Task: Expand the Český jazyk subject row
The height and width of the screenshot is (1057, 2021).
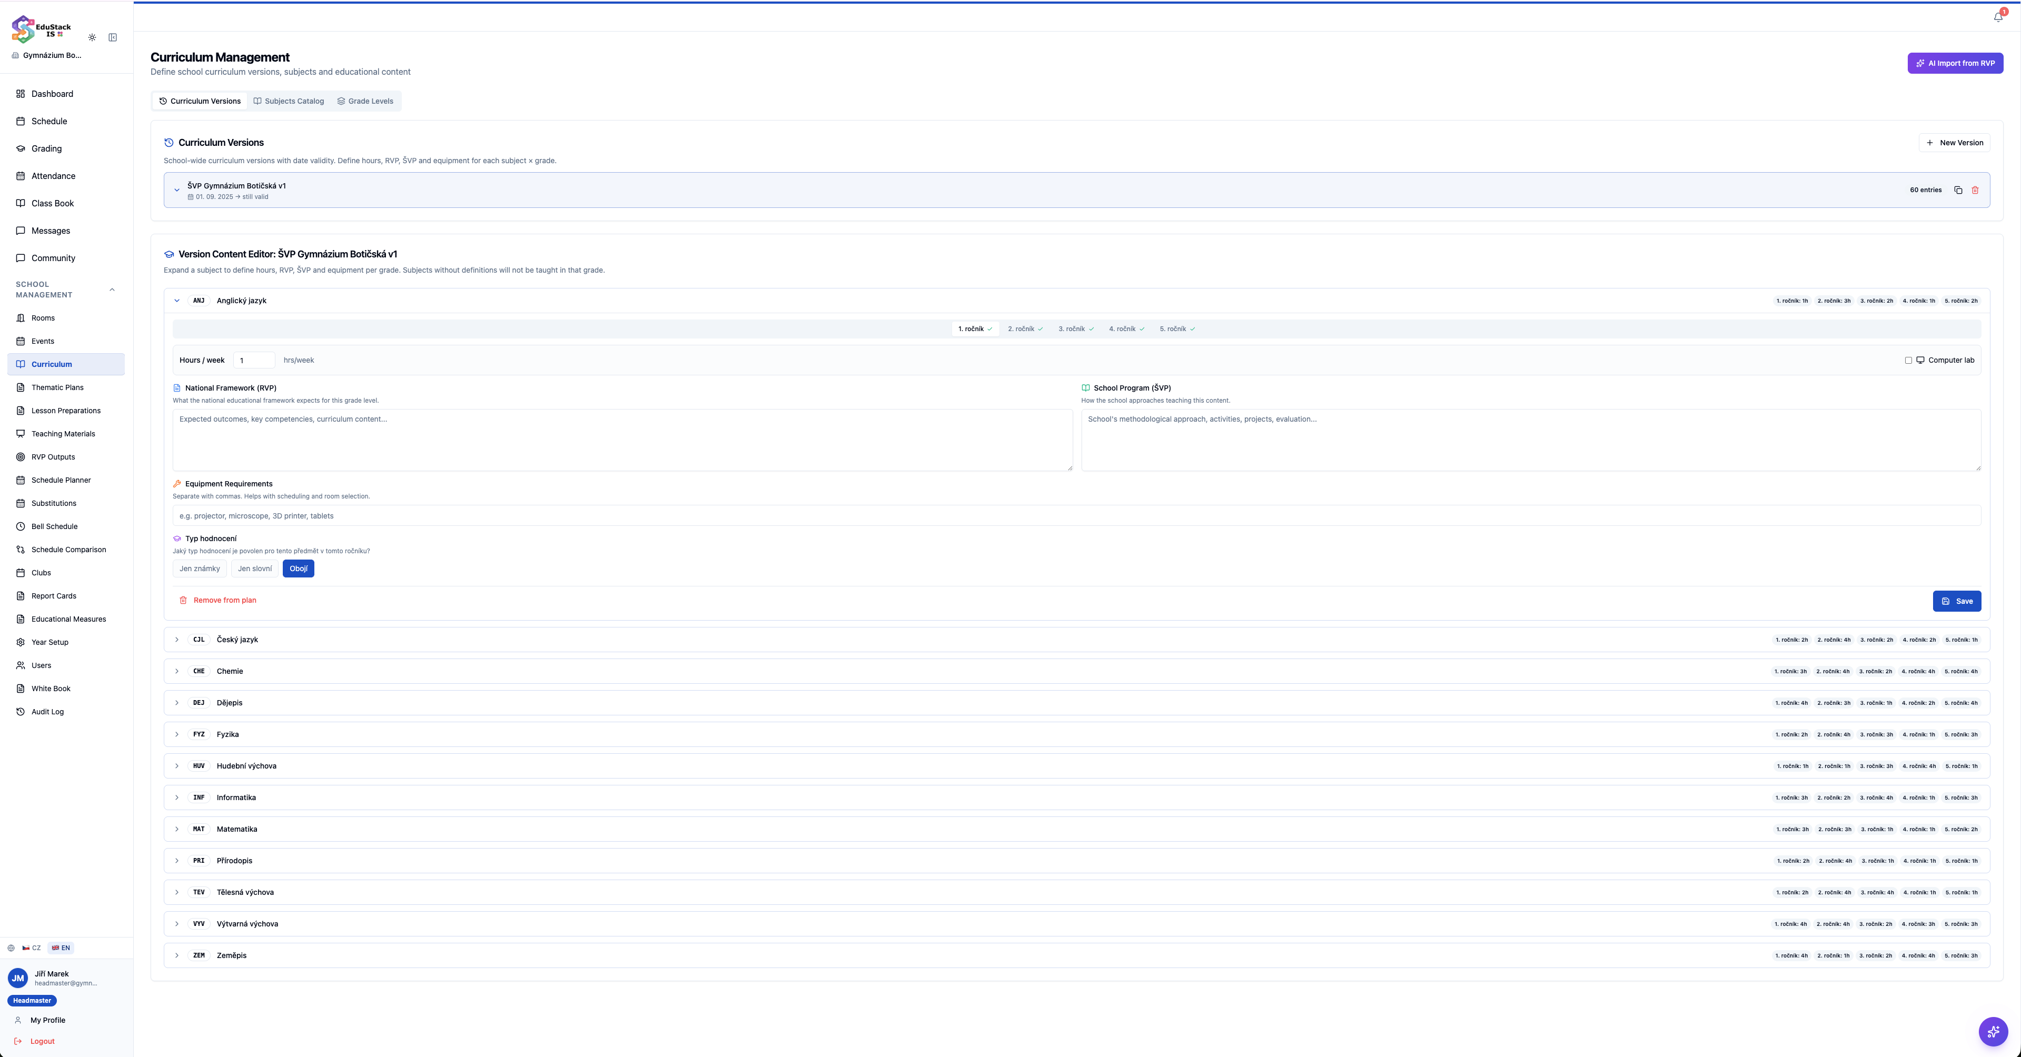Action: click(x=1076, y=640)
